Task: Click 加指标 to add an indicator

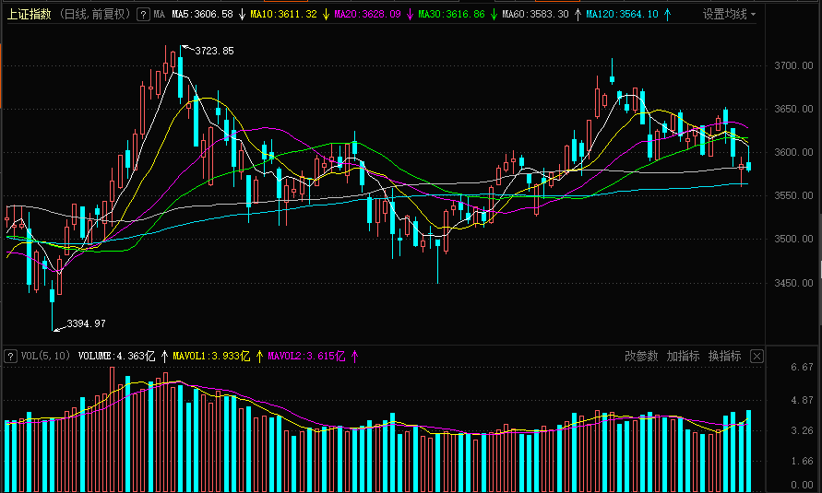Action: 683,356
